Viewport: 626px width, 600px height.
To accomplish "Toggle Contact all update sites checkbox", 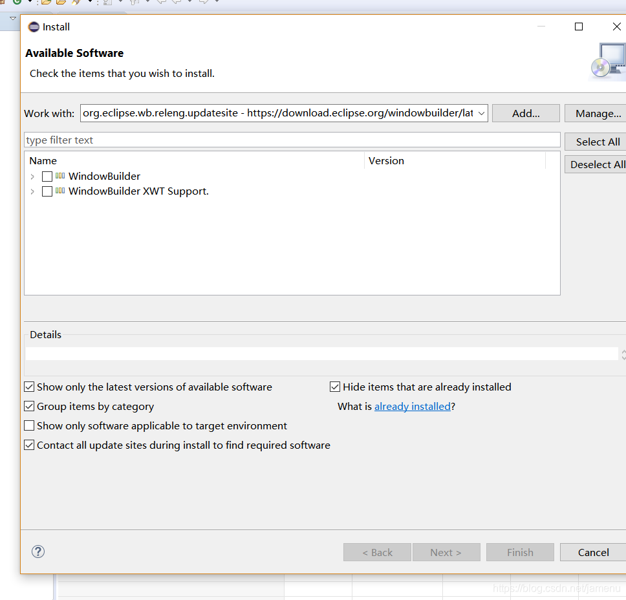I will [29, 445].
